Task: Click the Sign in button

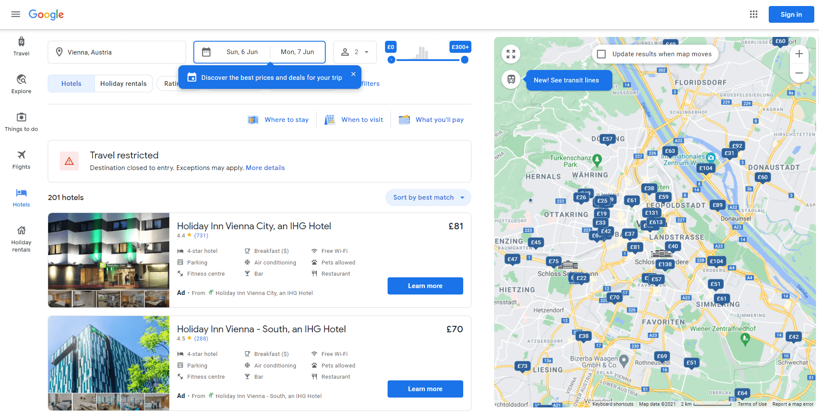Action: 791,15
